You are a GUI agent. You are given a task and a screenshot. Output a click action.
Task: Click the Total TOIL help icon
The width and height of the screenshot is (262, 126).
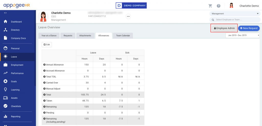pyautogui.click(x=45, y=77)
